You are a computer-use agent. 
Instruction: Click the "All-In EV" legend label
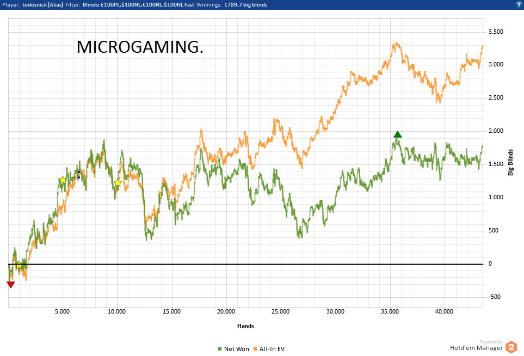(x=272, y=349)
